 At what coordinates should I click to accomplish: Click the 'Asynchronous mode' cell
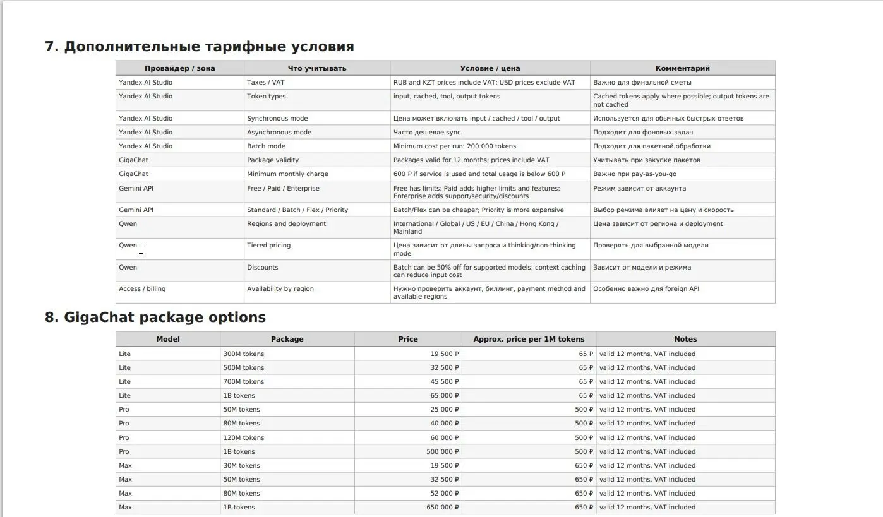pyautogui.click(x=317, y=133)
